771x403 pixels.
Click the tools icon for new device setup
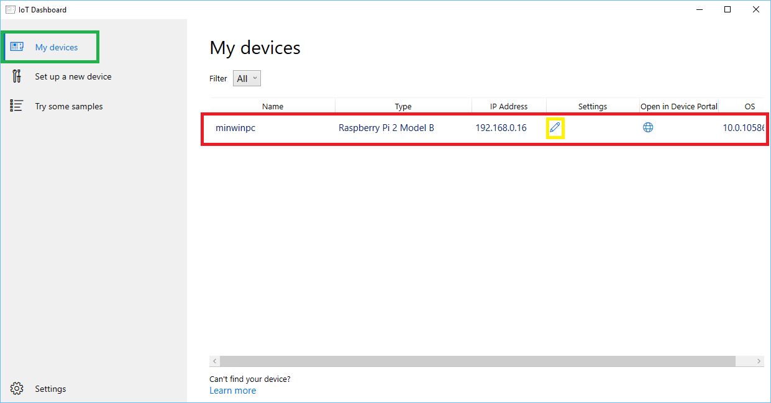17,76
